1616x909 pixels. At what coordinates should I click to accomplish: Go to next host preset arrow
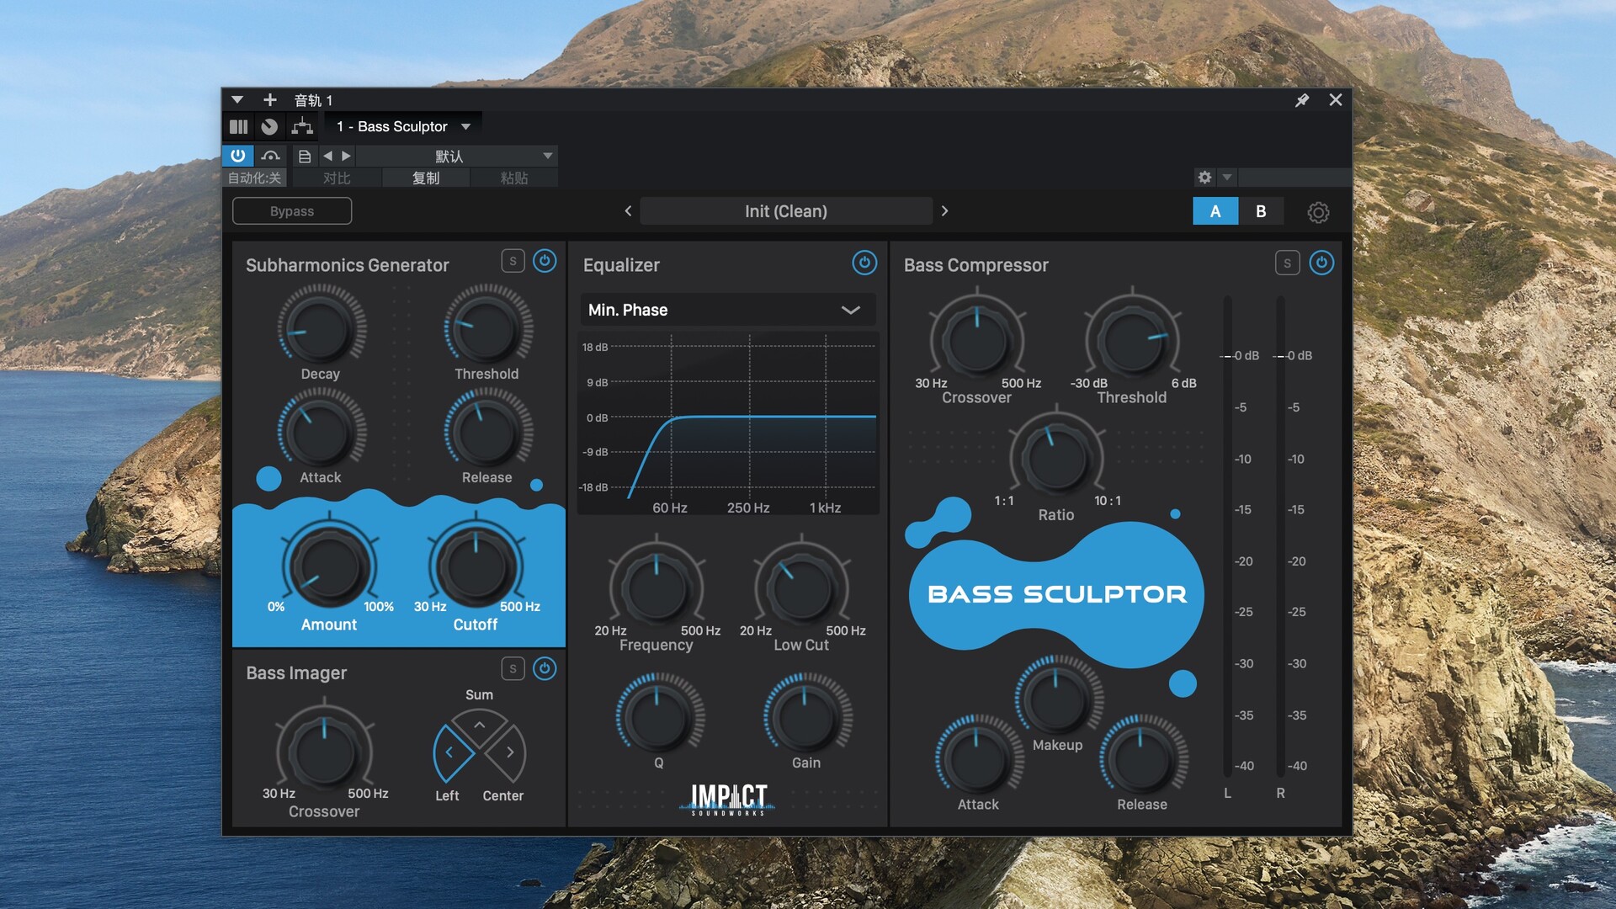click(346, 156)
